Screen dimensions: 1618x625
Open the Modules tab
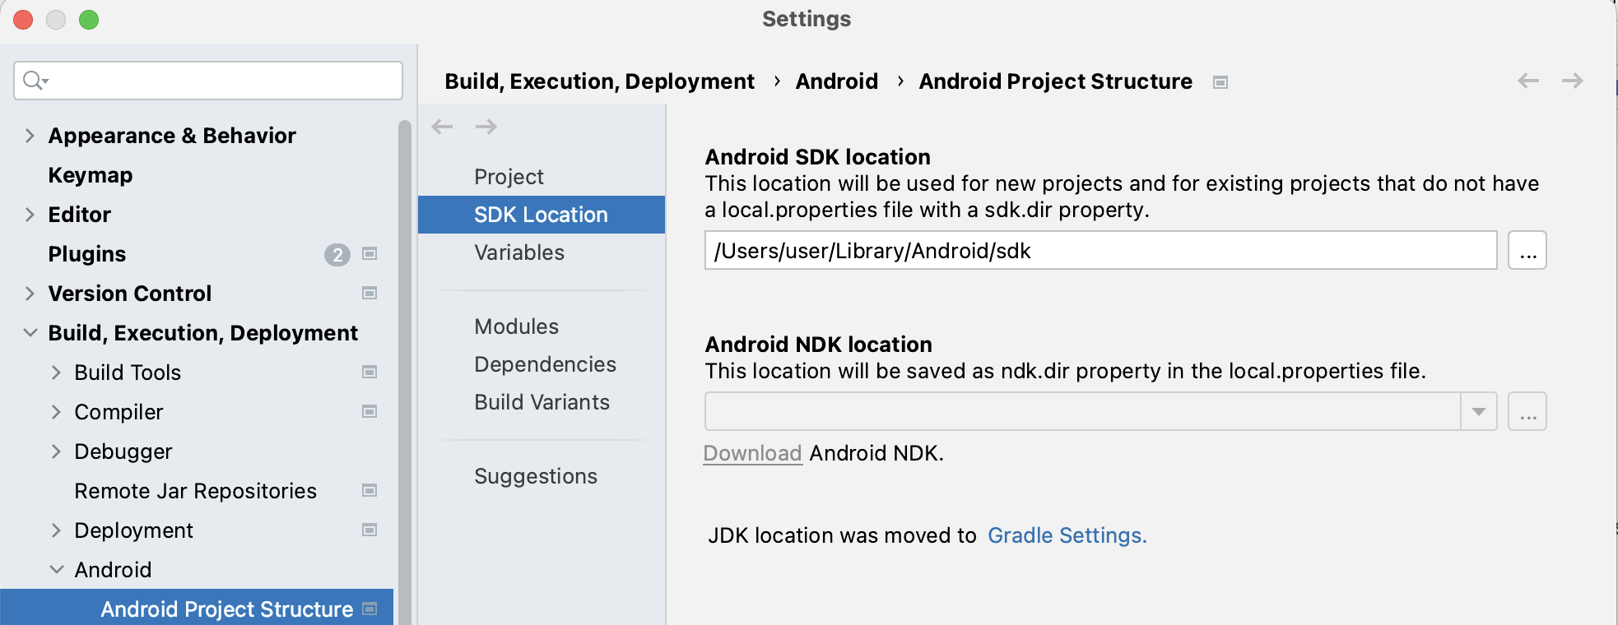point(542,326)
